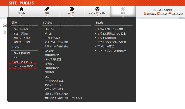Select 編集サーバ設定 menu entry

coord(22,42)
